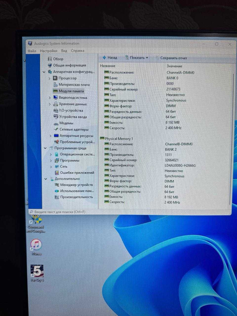The height and width of the screenshot is (316, 237).
Task: Click the Назад button
Action: pos(110,57)
